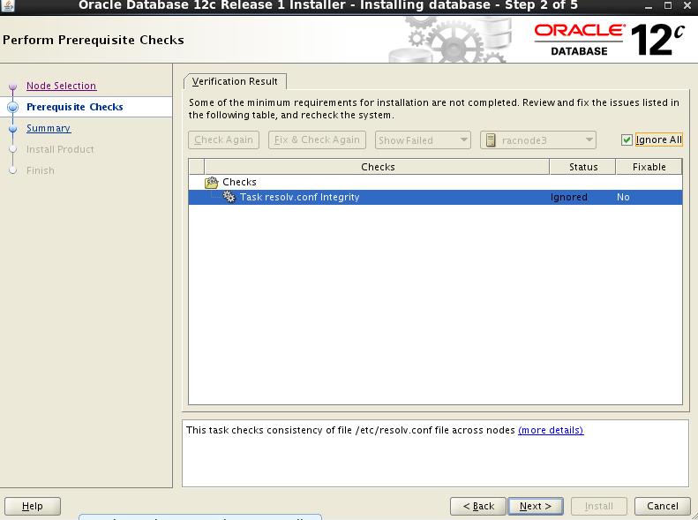
Task: Select Task resolv.conf Integrity row
Action: coord(435,197)
